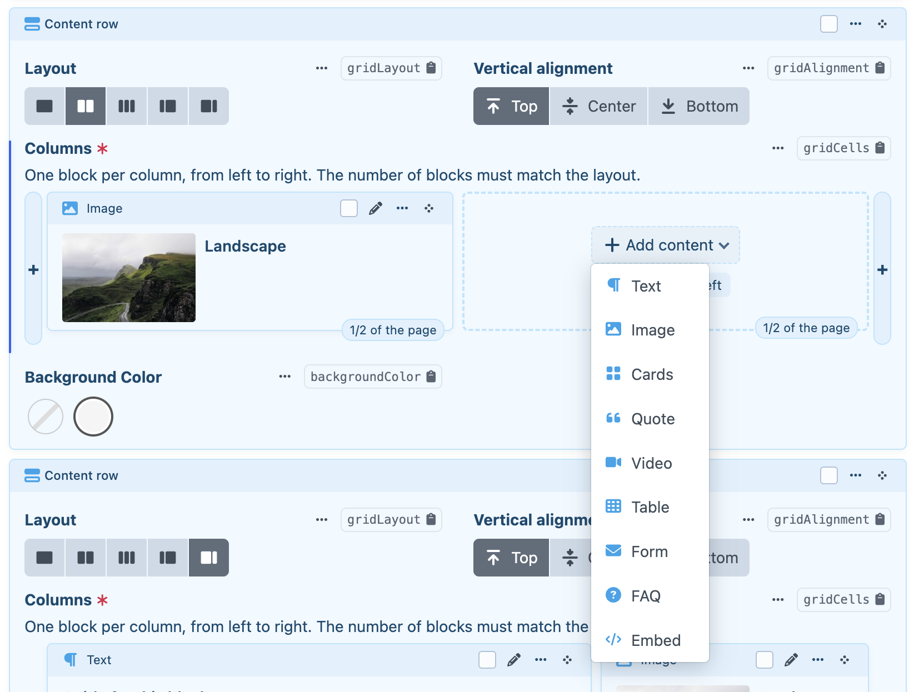Select the light gray background color swatch
Image resolution: width=919 pixels, height=692 pixels.
click(x=93, y=417)
